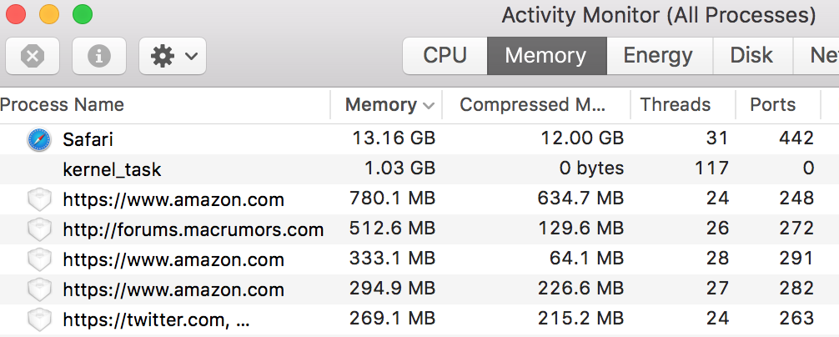Screen dimensions: 839x337
Task: Click the Quit Process stop icon
Action: tap(33, 56)
